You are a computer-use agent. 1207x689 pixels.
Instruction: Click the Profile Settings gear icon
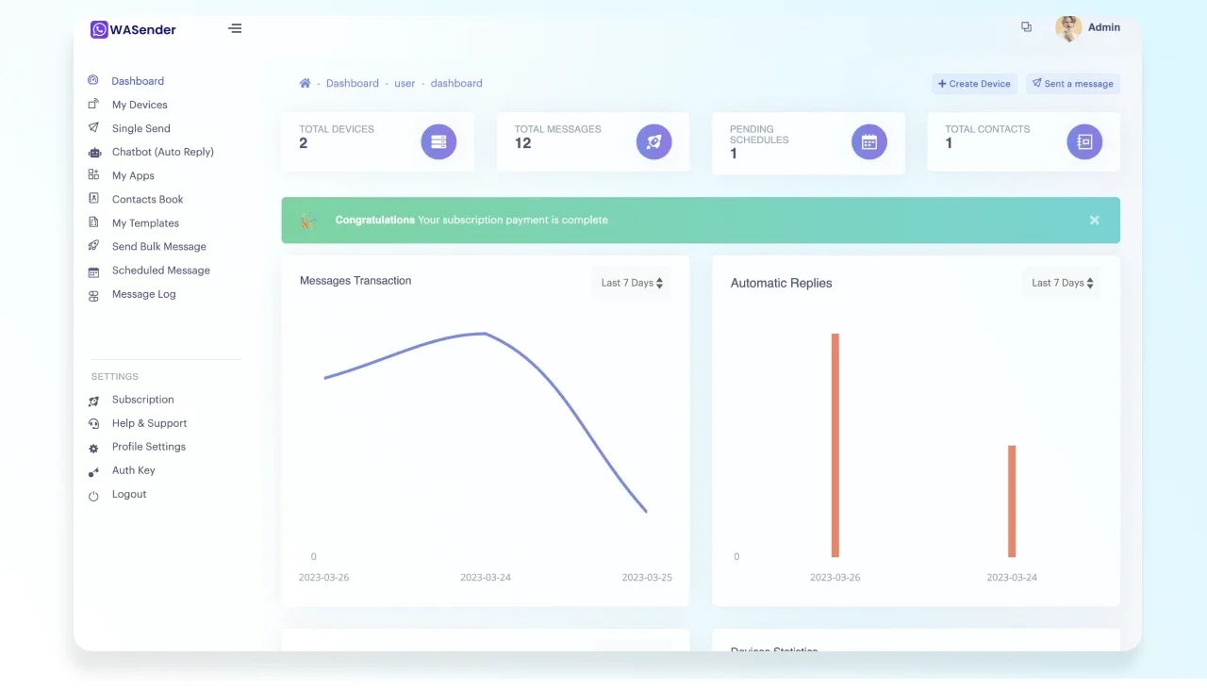click(x=93, y=449)
